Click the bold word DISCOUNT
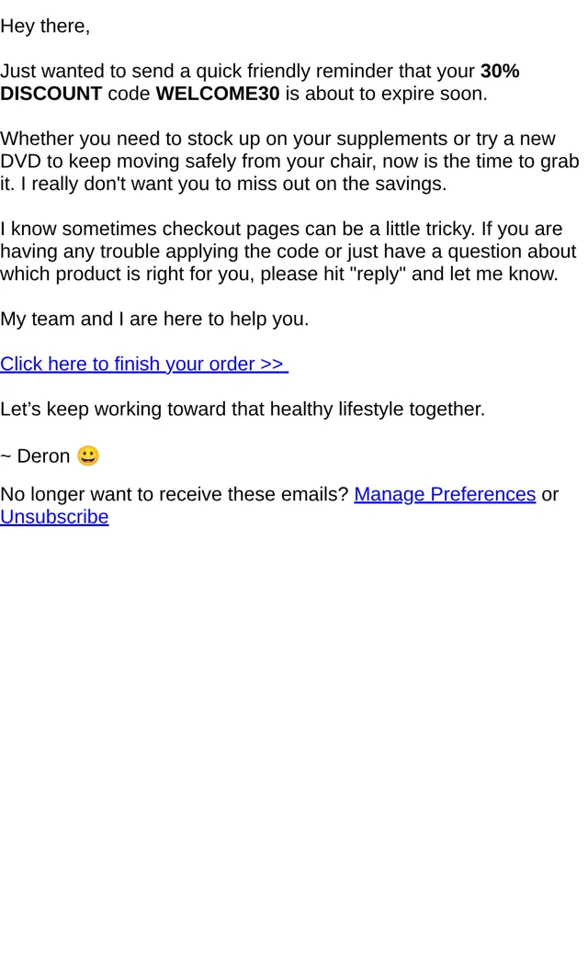The width and height of the screenshot is (588, 955). tap(51, 94)
